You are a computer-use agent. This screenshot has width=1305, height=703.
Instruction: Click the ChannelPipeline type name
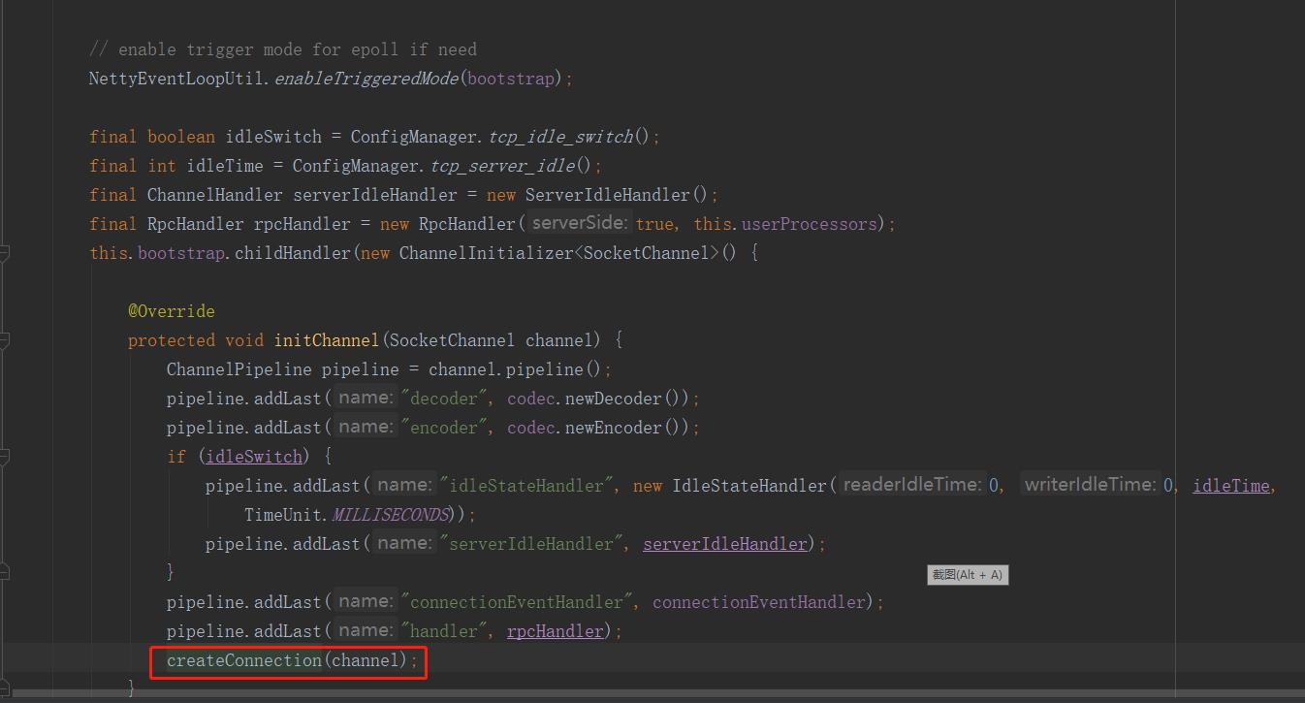click(239, 369)
